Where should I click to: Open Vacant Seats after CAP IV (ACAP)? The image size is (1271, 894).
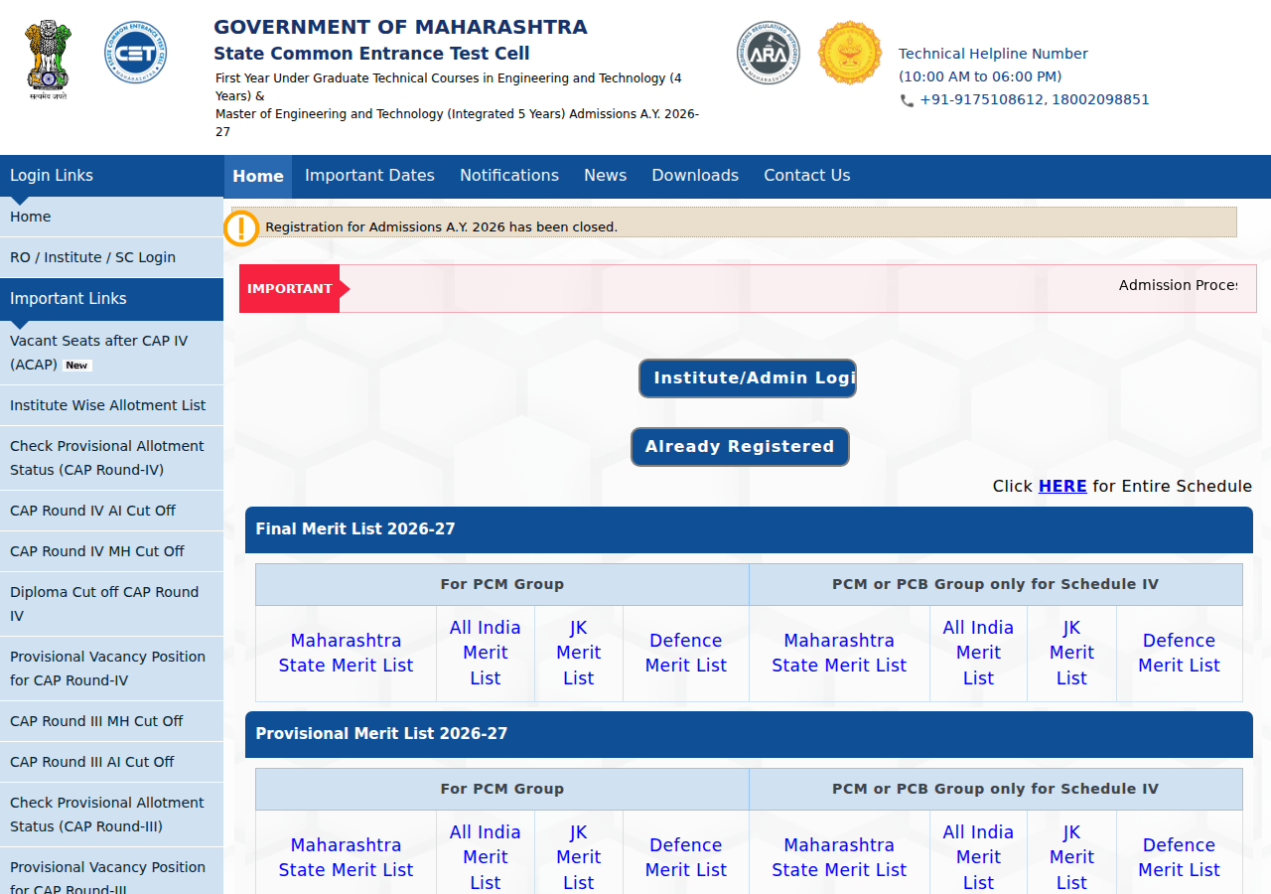111,353
